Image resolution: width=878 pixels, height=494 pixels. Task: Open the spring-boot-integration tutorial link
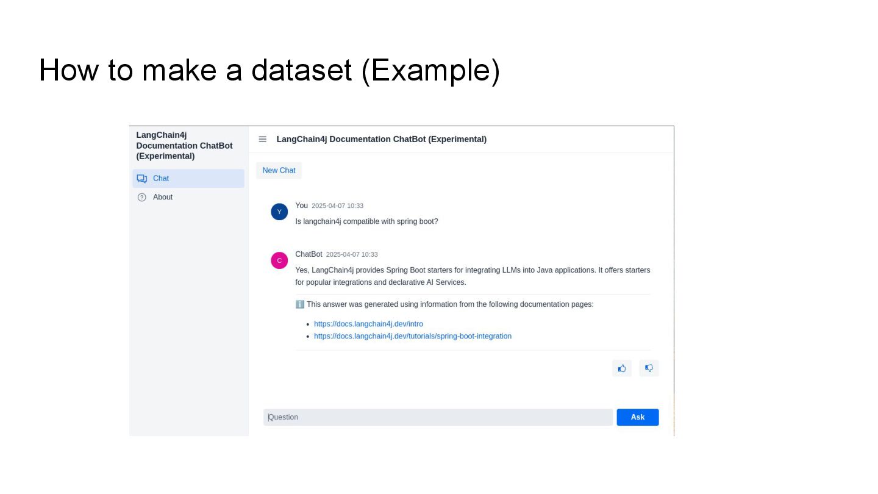coord(413,336)
